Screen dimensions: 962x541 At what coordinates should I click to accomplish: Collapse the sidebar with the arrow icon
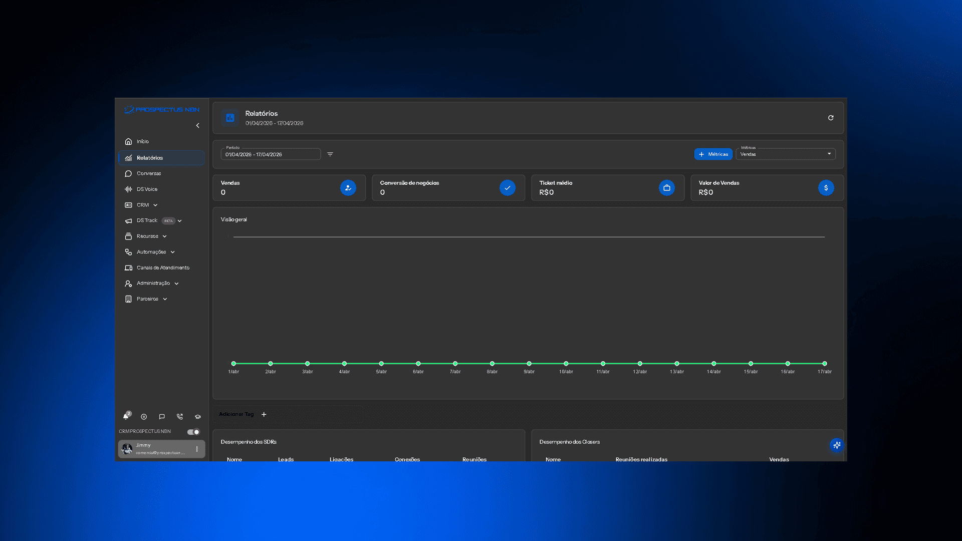point(198,126)
